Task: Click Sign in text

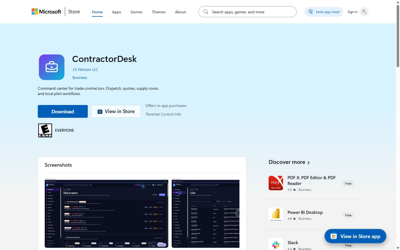Action: pyautogui.click(x=352, y=12)
